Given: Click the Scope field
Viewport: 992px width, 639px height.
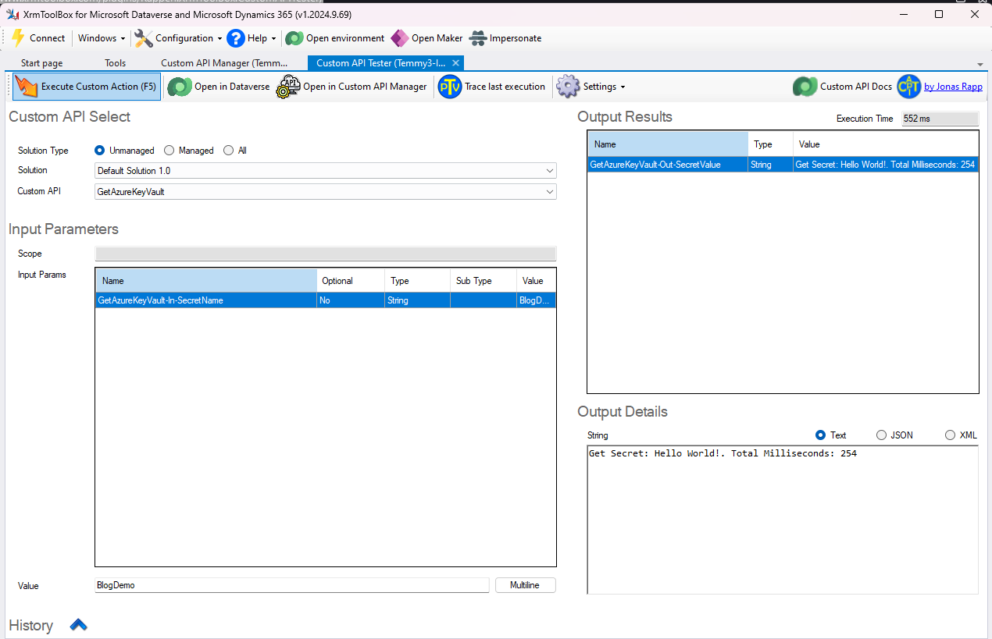Looking at the screenshot, I should 326,254.
